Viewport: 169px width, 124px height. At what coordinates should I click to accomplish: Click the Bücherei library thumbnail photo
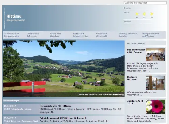point(155,83)
